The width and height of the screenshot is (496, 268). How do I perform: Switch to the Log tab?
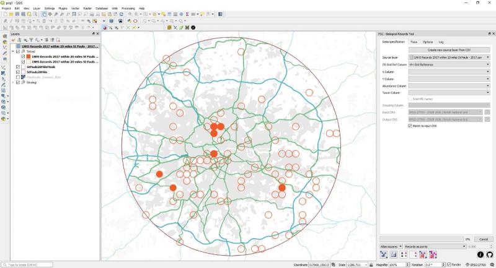[441, 42]
